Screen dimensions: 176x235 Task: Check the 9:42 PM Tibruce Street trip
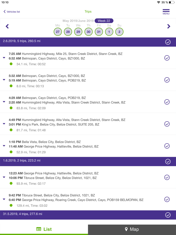tap(167, 199)
